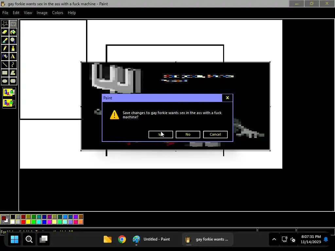Click No in the save dialog
Viewport: 335px width, 251px height.
tap(188, 134)
